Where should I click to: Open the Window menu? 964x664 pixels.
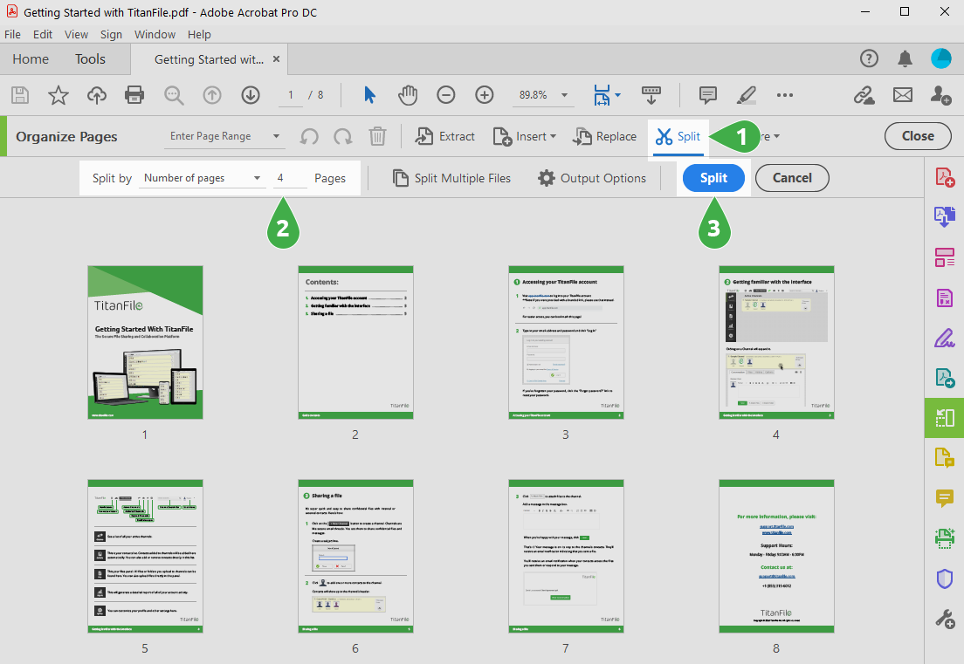click(x=155, y=34)
